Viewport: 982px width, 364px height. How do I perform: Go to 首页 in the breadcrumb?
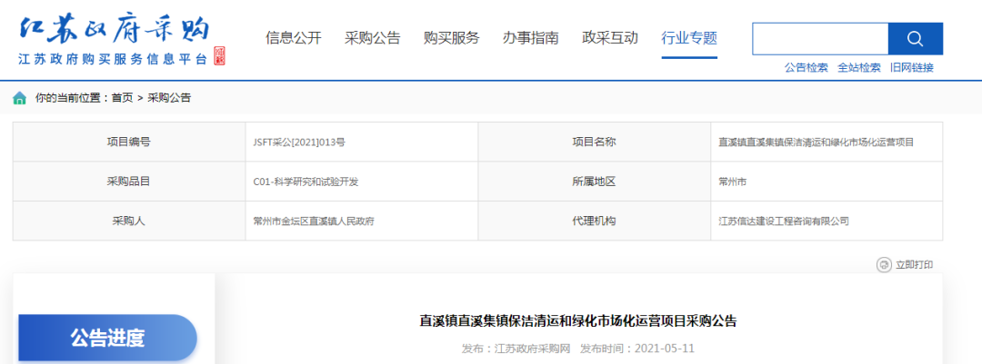122,98
